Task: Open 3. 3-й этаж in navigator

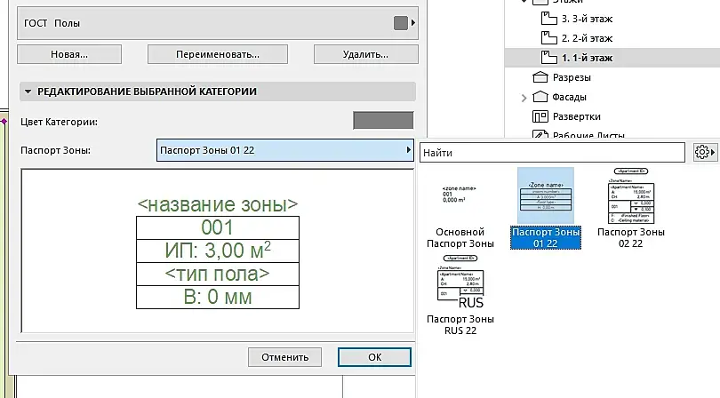Action: click(x=587, y=19)
